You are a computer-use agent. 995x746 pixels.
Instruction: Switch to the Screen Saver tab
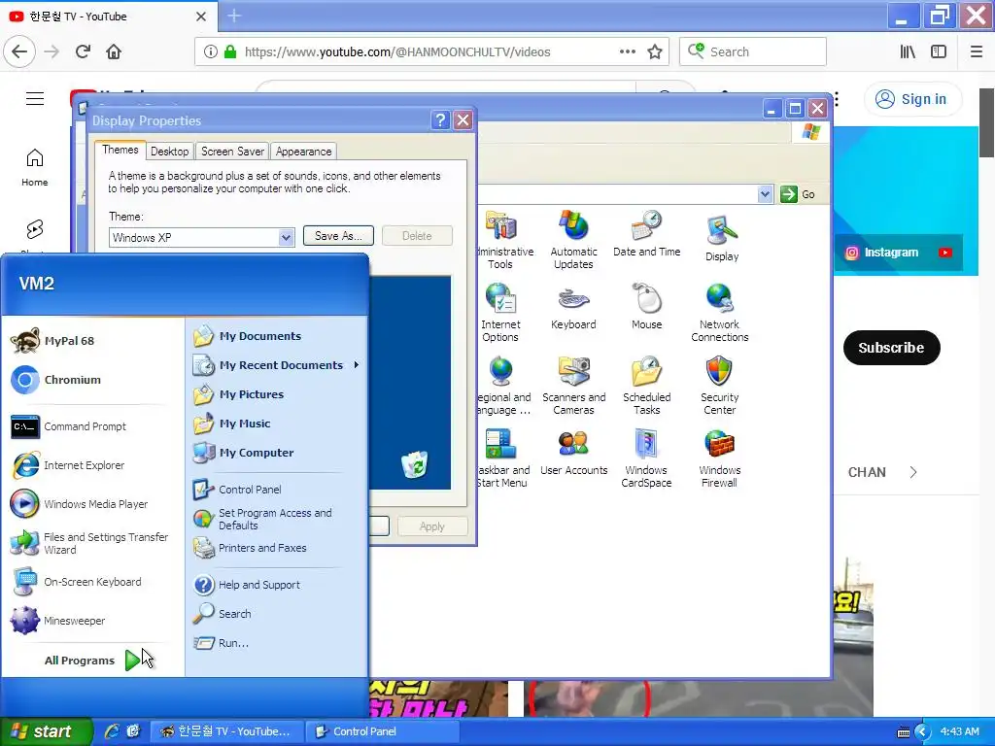click(232, 152)
